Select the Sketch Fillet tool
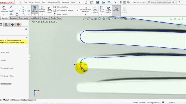Screen dimensions: 186x104 tap(23, 14)
